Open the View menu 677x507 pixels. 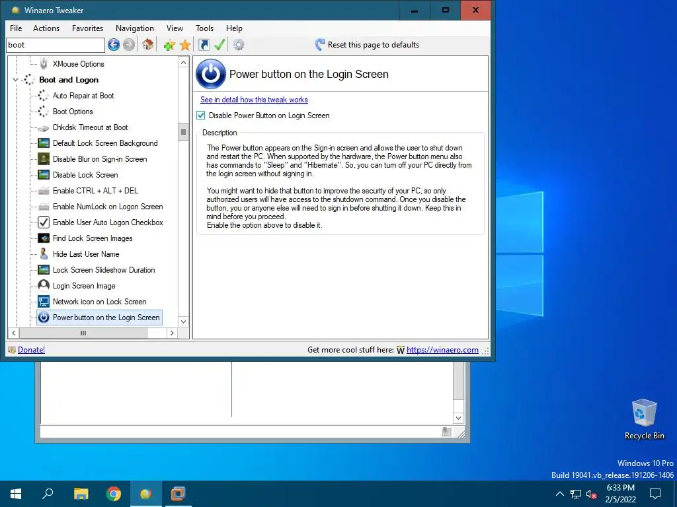[x=175, y=28]
